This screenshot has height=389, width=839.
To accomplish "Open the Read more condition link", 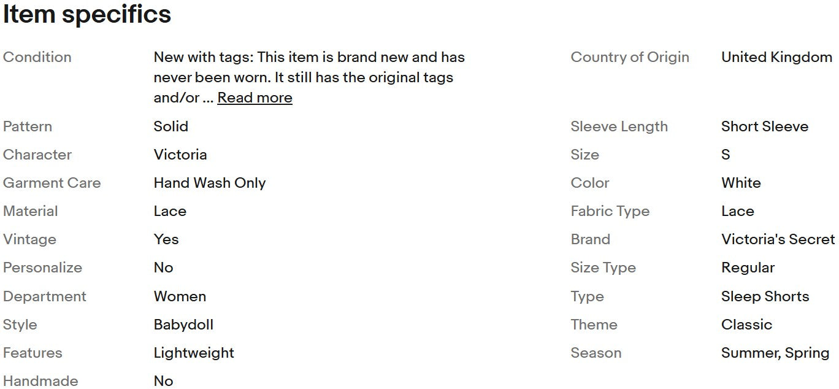I will click(255, 98).
